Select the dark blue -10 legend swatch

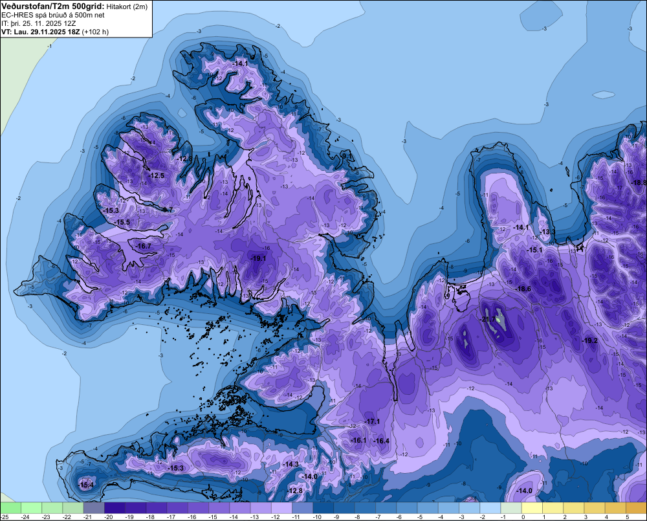point(323,508)
